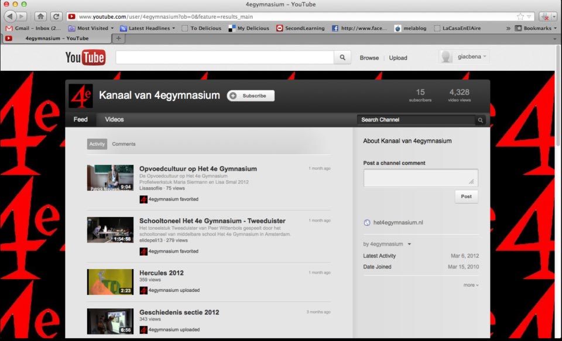Click the magnifier search button beside YouTube search
Viewport: 562px width, 341px height.
click(342, 57)
